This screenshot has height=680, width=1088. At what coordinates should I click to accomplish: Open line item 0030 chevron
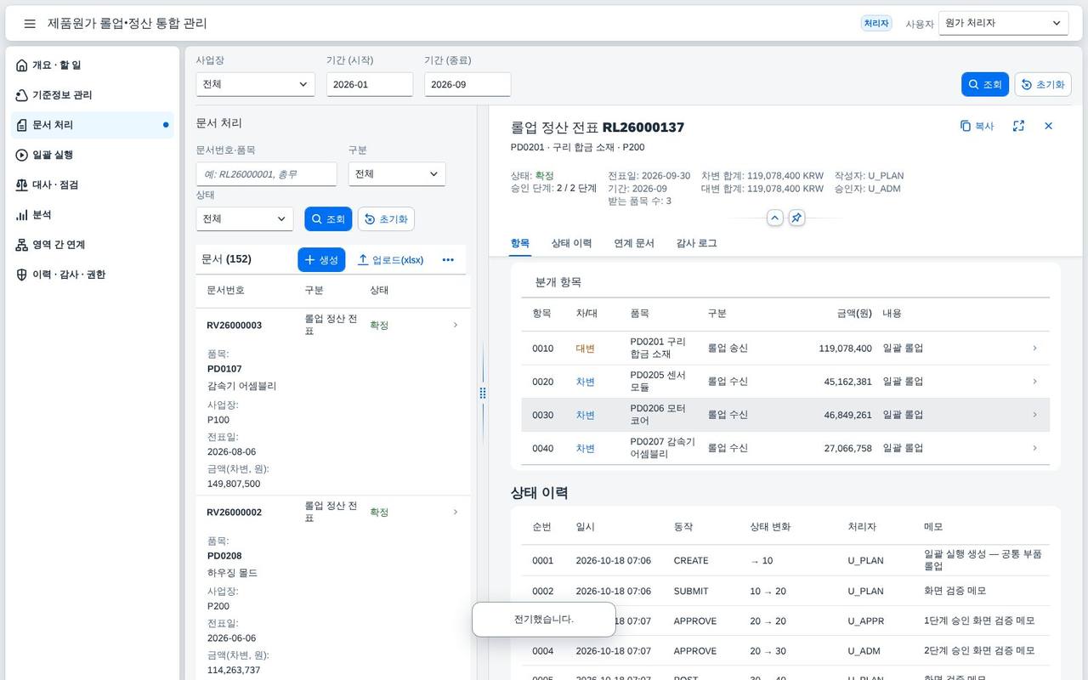[1034, 415]
